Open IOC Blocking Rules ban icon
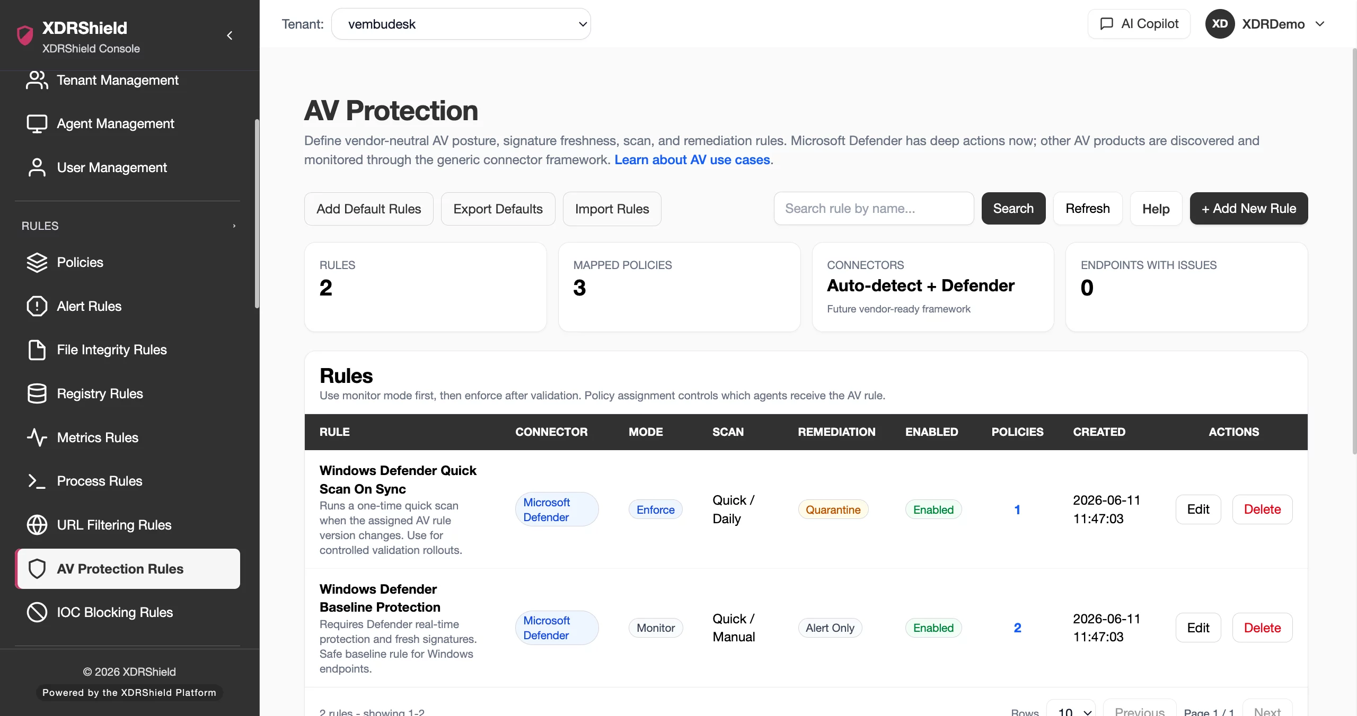The image size is (1357, 716). (37, 612)
